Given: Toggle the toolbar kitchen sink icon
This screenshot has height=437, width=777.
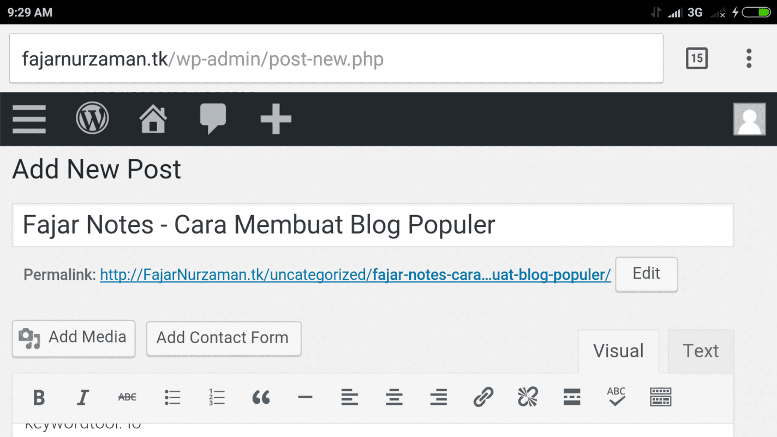Looking at the screenshot, I should (661, 397).
